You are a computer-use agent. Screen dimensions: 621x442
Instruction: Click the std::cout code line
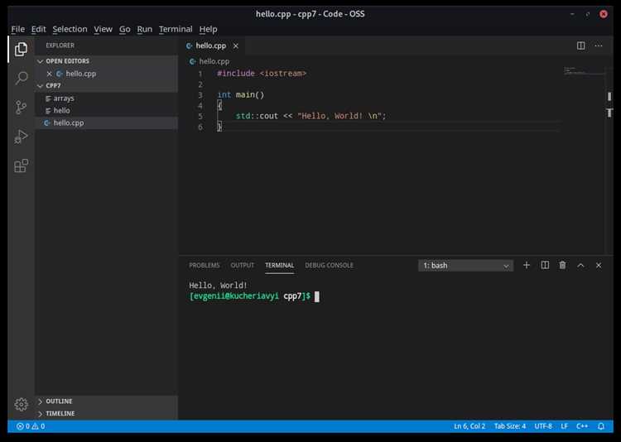pos(310,116)
